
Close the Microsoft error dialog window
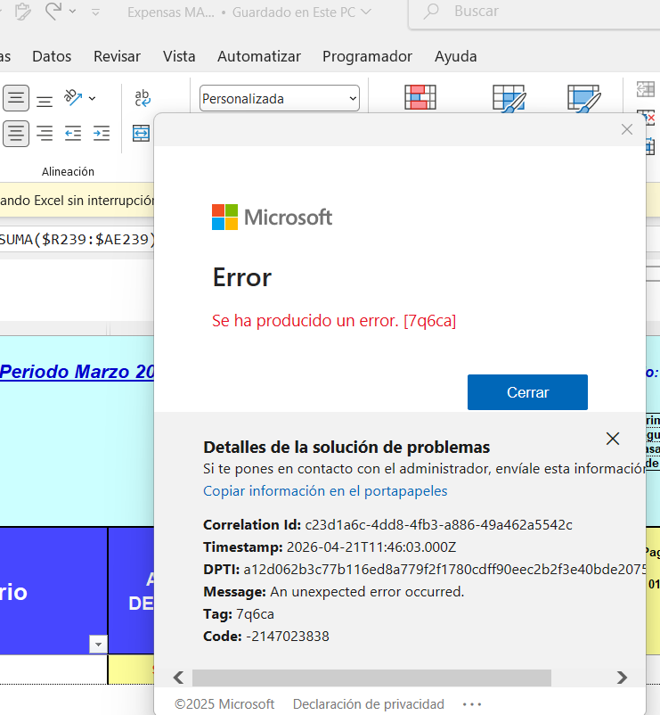coord(627,129)
